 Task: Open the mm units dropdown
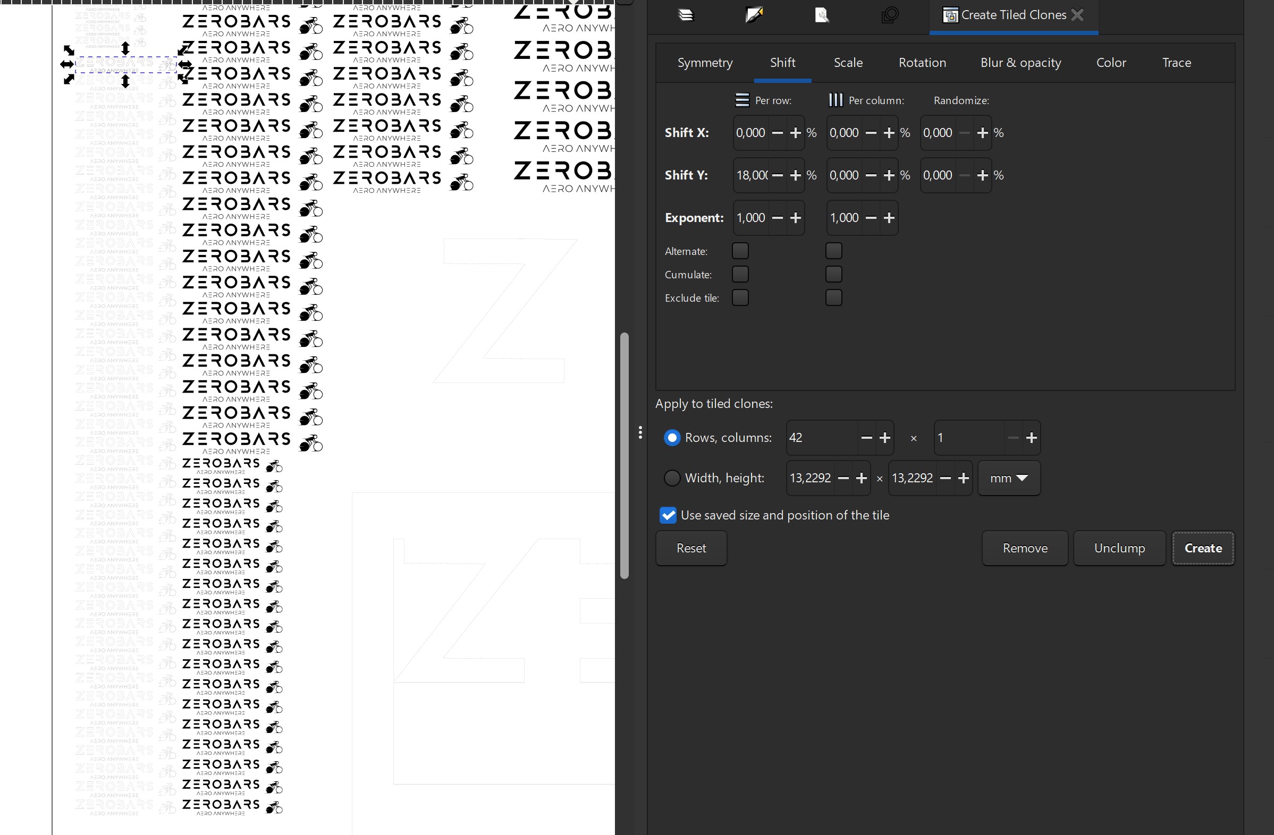[1008, 478]
